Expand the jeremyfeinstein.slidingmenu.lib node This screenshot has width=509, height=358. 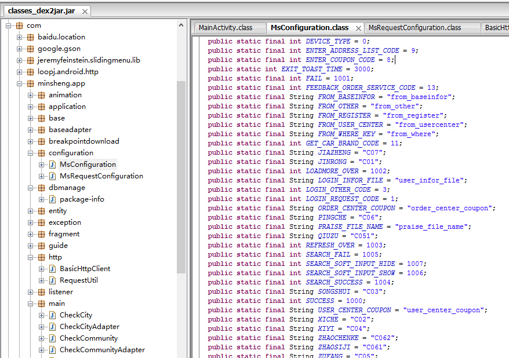click(20, 61)
